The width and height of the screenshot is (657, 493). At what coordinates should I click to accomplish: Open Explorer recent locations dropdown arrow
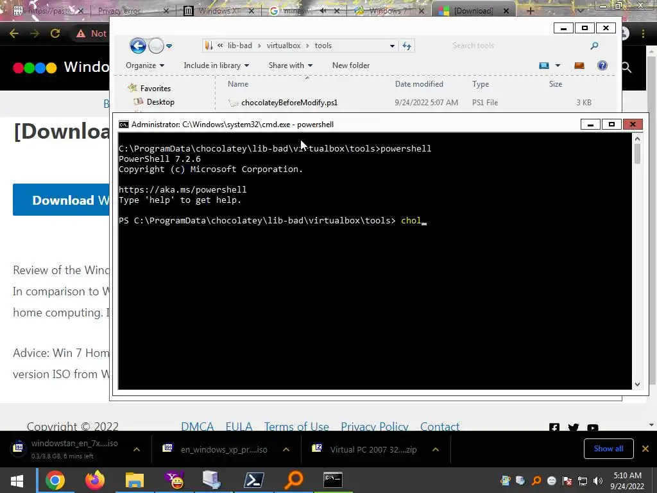pos(169,46)
